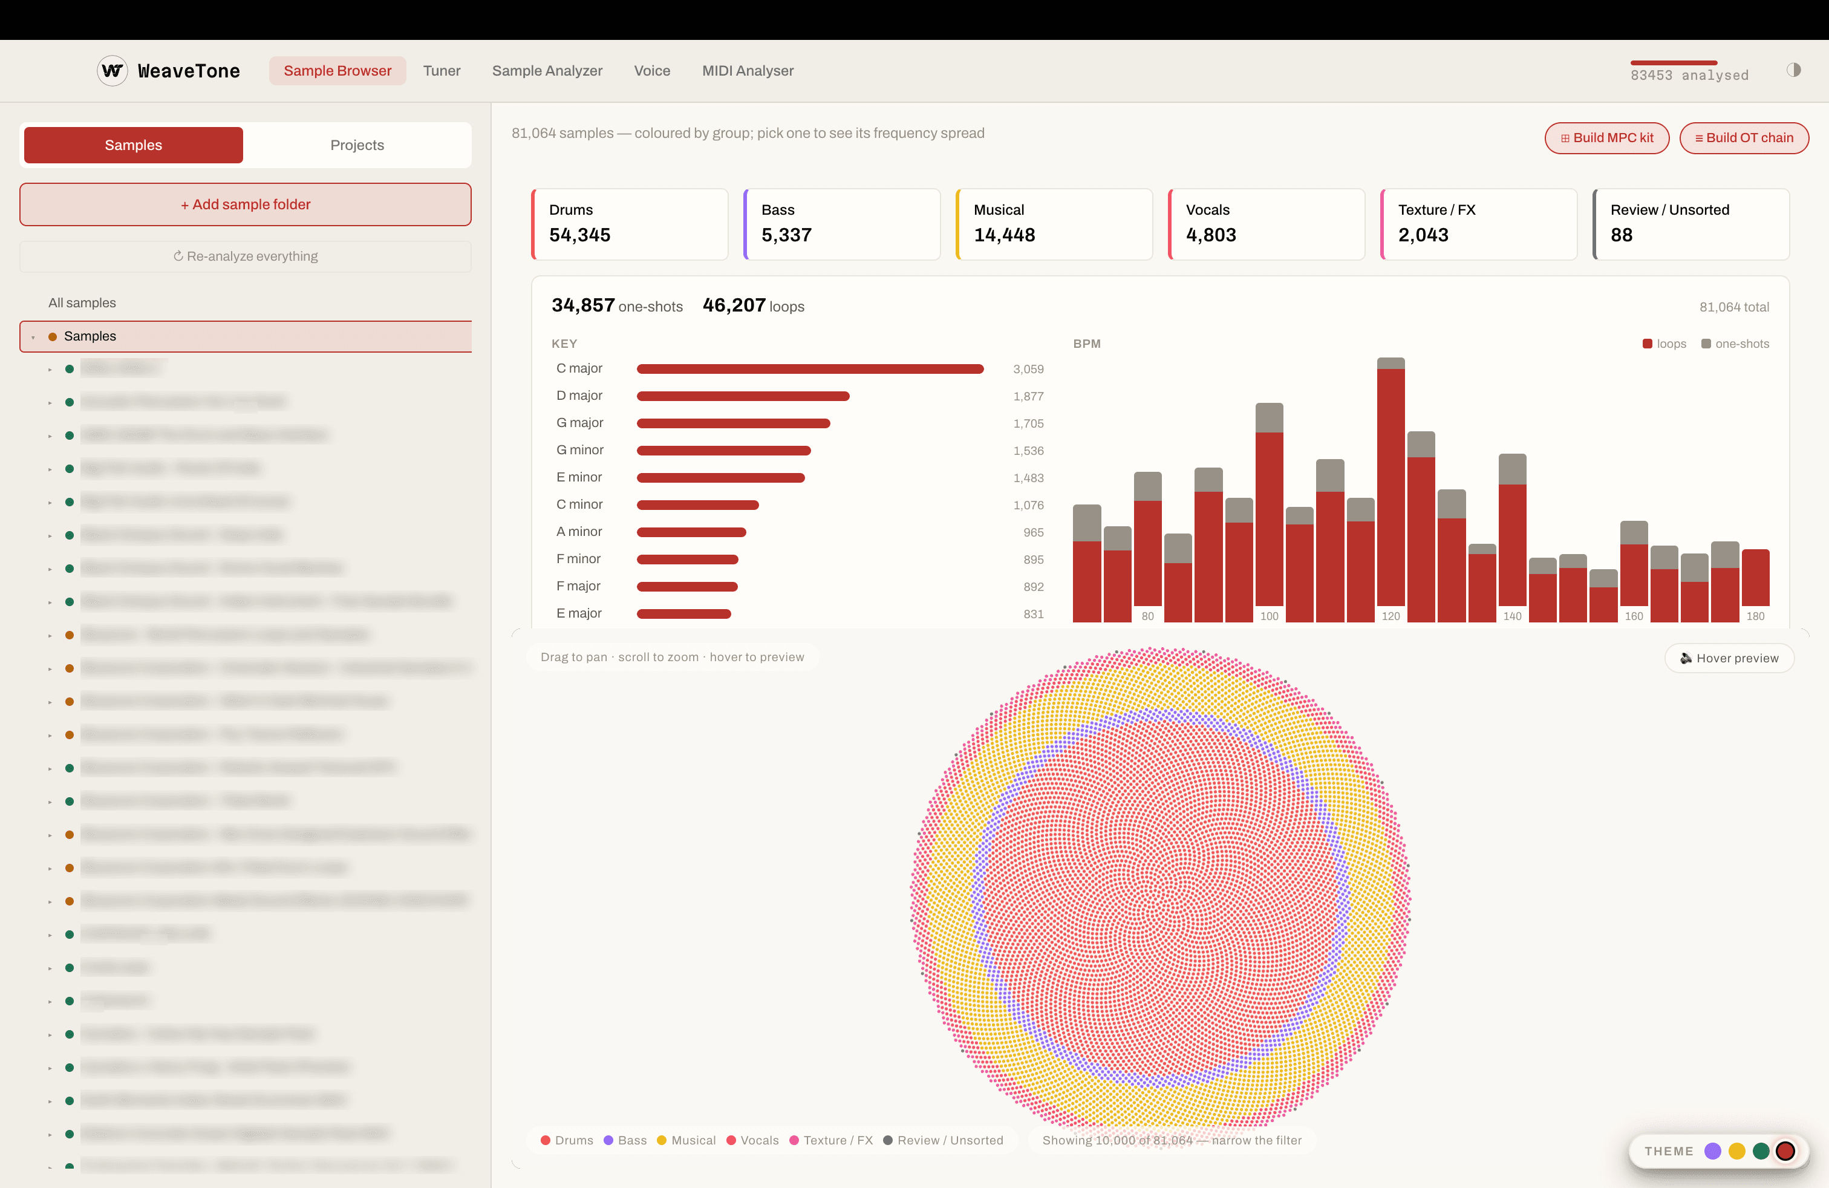The image size is (1829, 1188).
Task: Select the Vocals group card
Action: [x=1266, y=224]
